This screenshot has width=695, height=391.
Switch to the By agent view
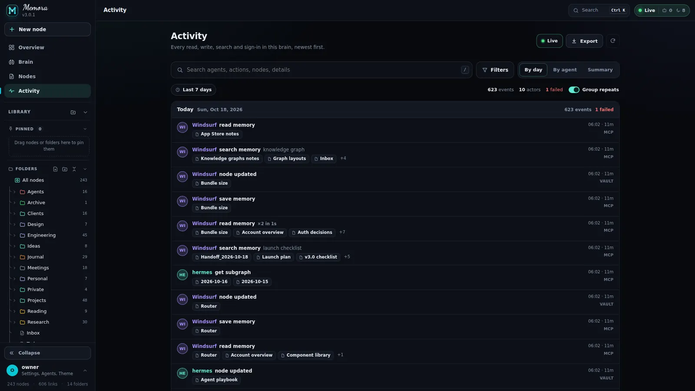click(x=565, y=70)
